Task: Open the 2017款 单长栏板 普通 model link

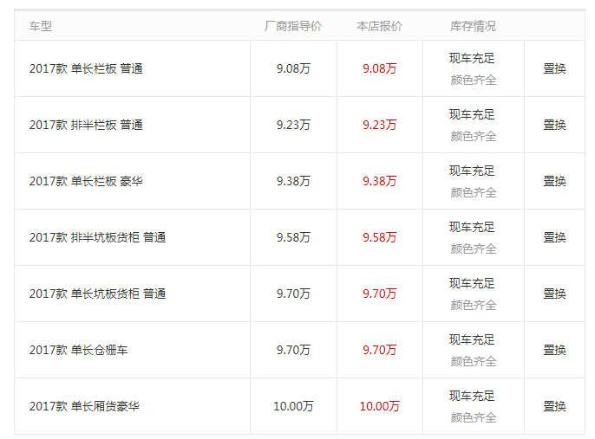Action: pyautogui.click(x=86, y=68)
